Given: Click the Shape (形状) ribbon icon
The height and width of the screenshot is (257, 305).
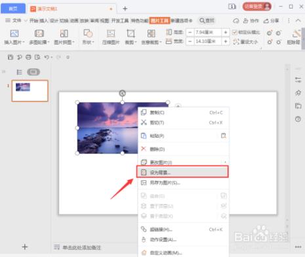Looking at the screenshot, I should (x=88, y=33).
